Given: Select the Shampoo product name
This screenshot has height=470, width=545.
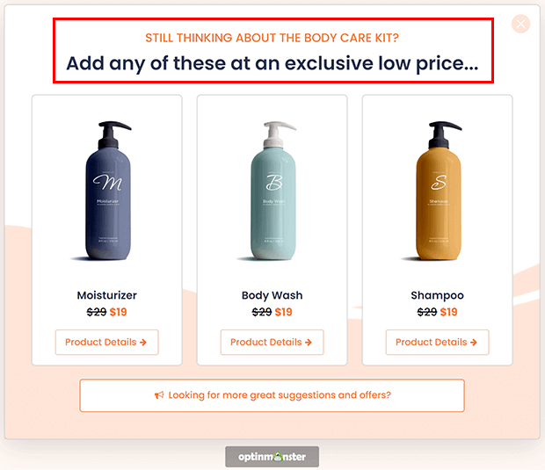Looking at the screenshot, I should click(437, 295).
